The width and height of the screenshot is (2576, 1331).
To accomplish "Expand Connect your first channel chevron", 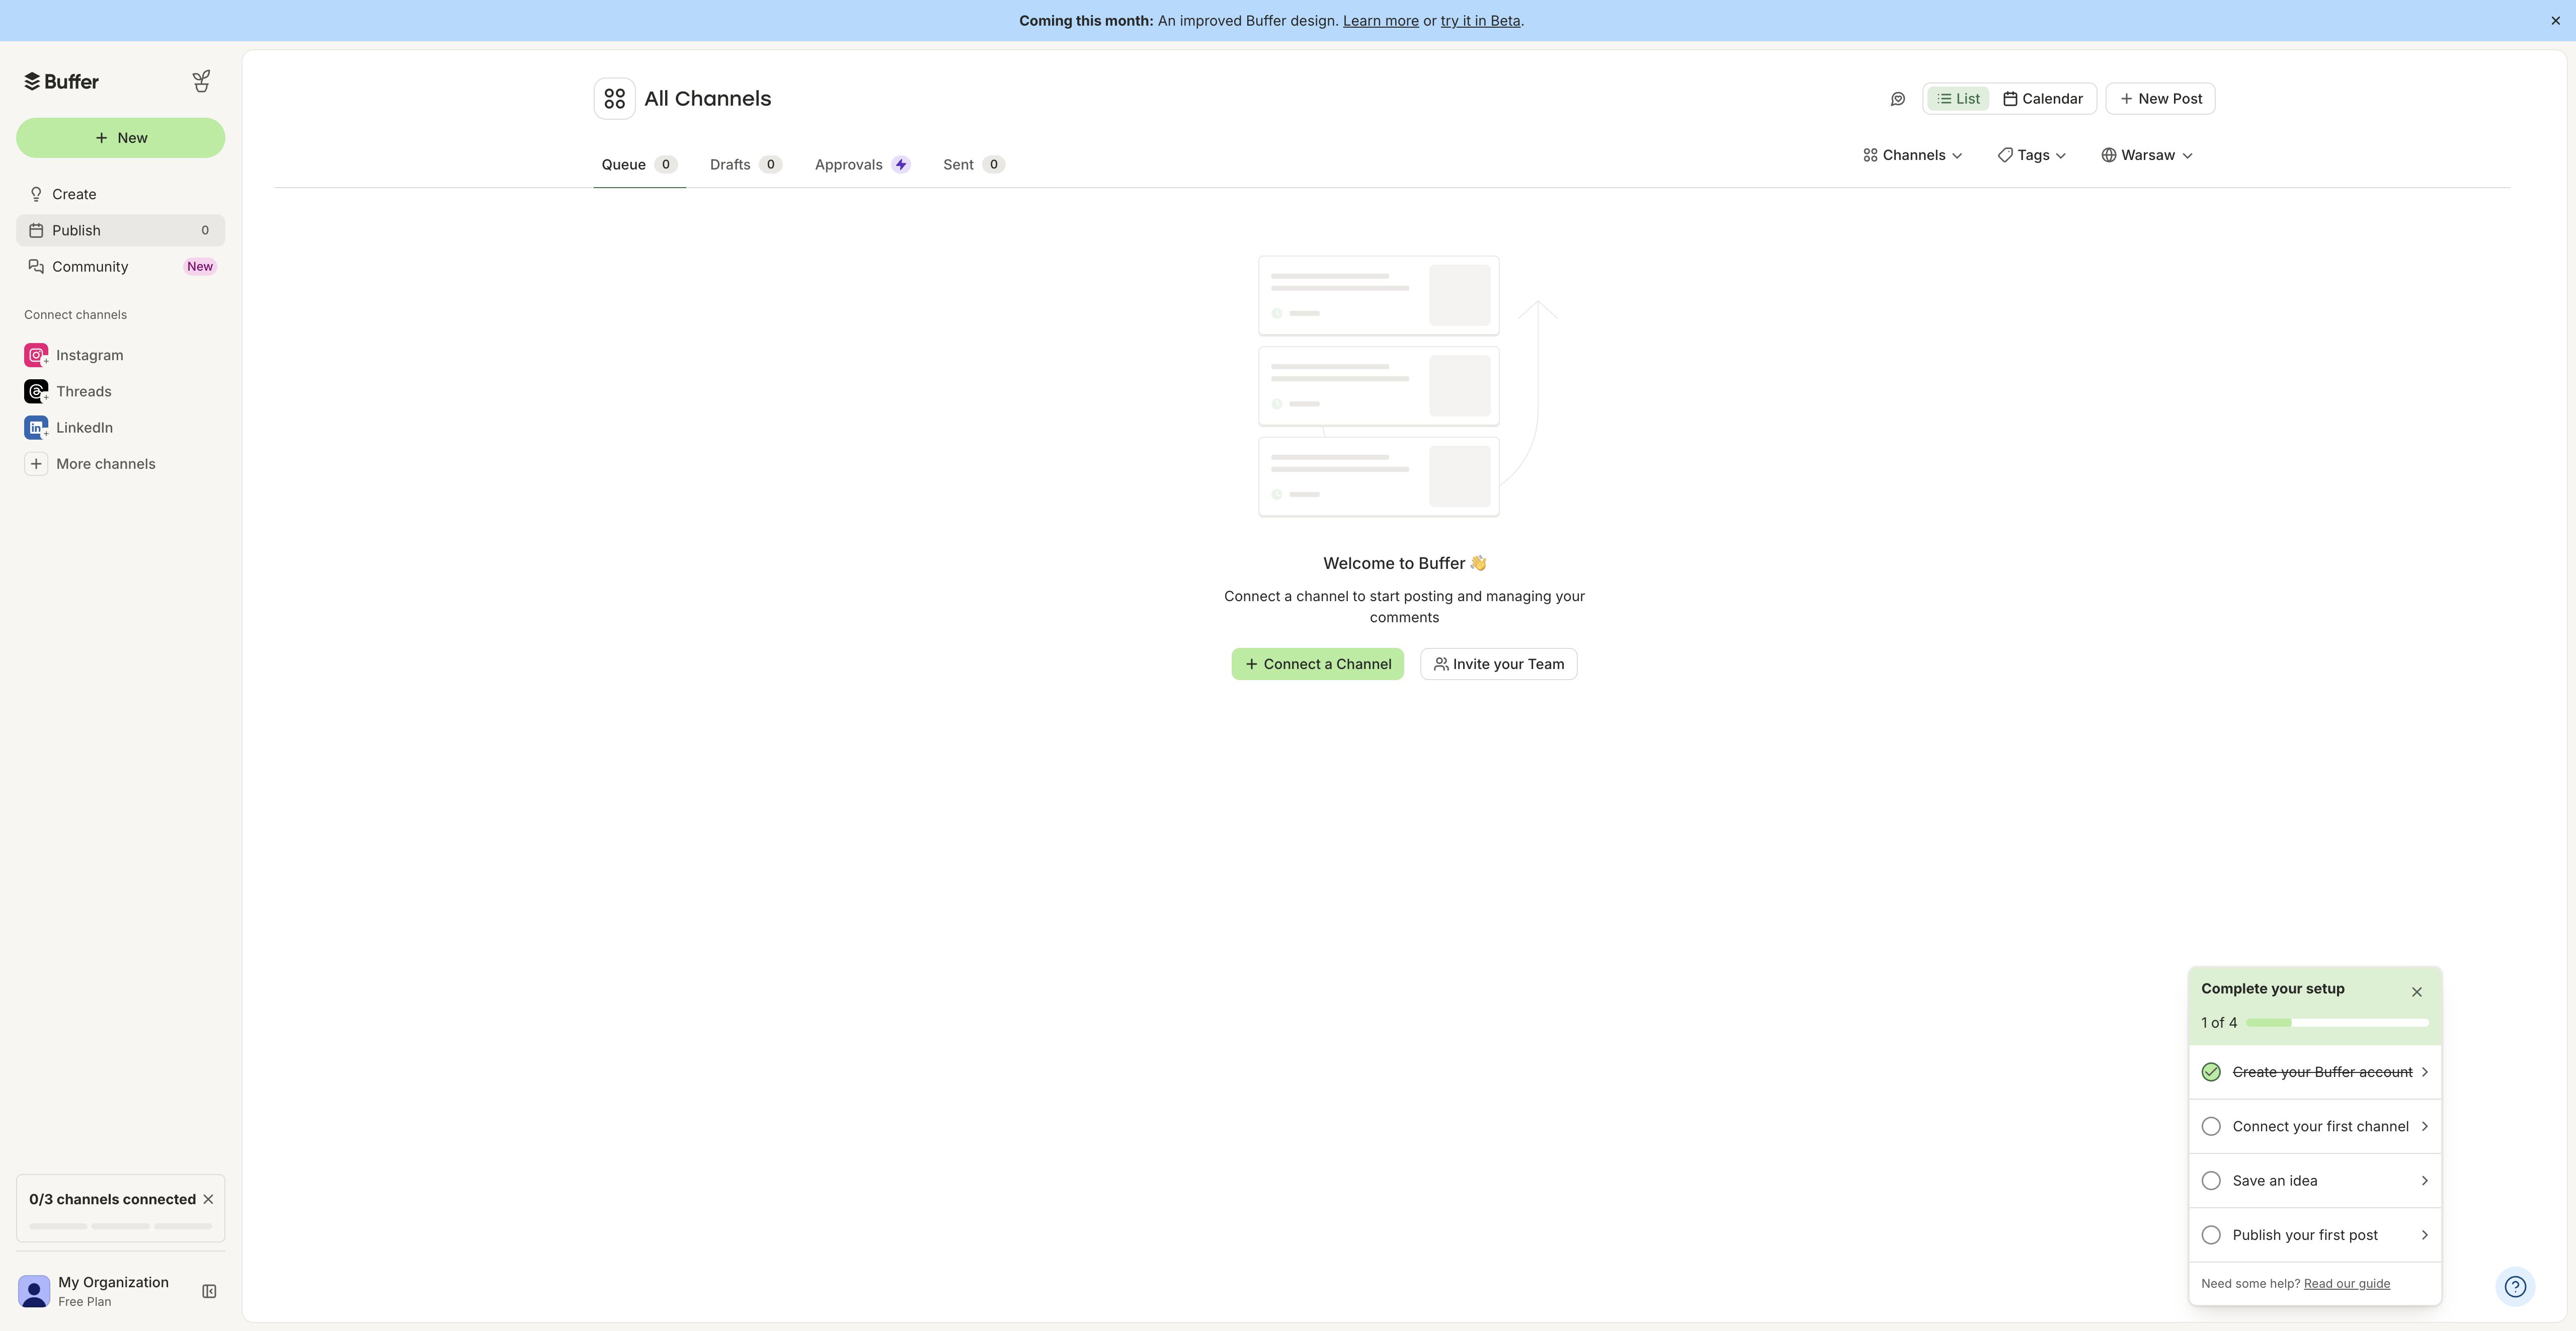I will pos(2424,1127).
